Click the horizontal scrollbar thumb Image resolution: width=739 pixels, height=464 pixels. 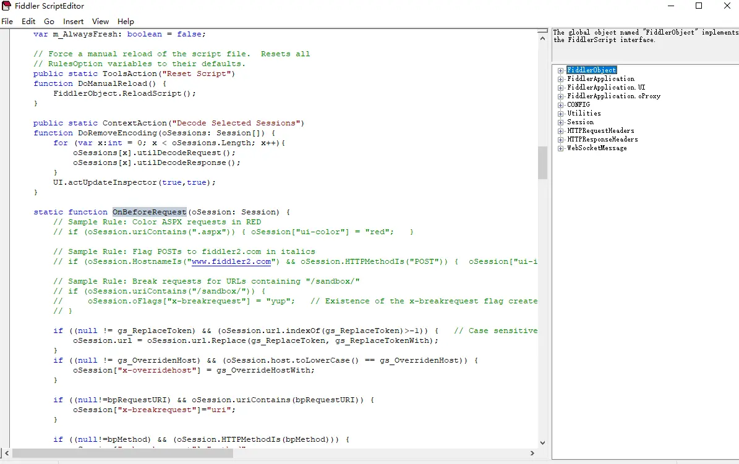pyautogui.click(x=122, y=453)
